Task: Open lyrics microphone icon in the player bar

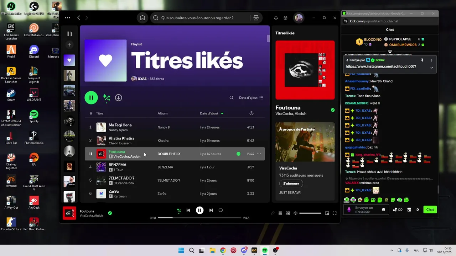Action: pyautogui.click(x=273, y=213)
